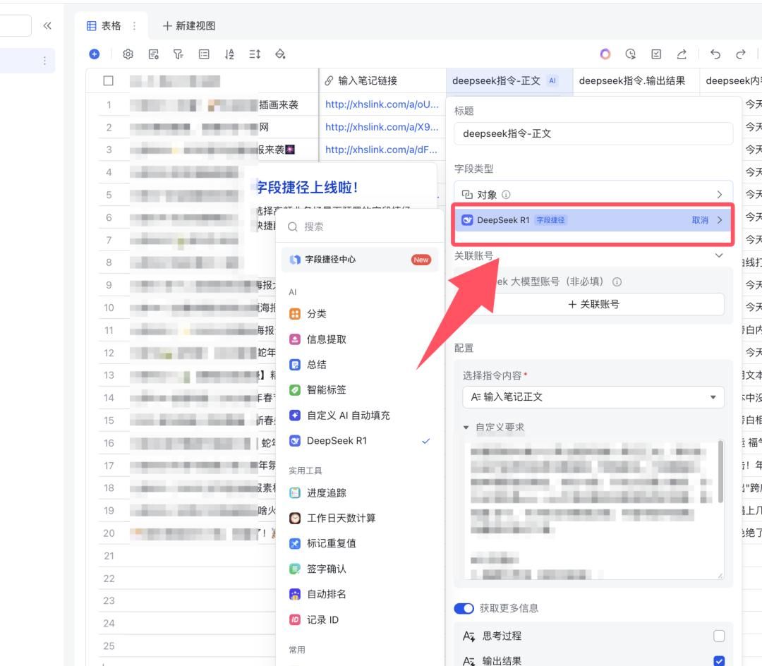The height and width of the screenshot is (666, 762).
Task: Expand 对象 field type chevron
Action: 720,194
